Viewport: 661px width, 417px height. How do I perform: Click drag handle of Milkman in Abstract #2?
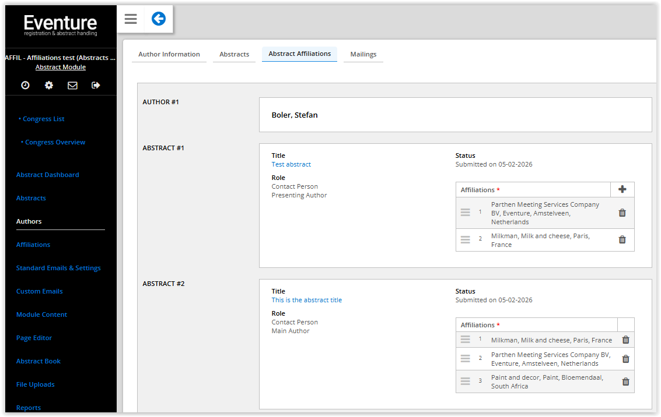point(465,340)
